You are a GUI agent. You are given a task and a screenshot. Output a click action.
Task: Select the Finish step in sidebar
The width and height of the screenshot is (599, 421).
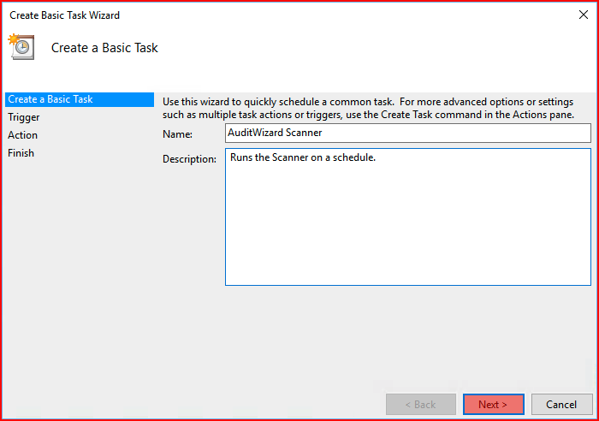pyautogui.click(x=21, y=153)
